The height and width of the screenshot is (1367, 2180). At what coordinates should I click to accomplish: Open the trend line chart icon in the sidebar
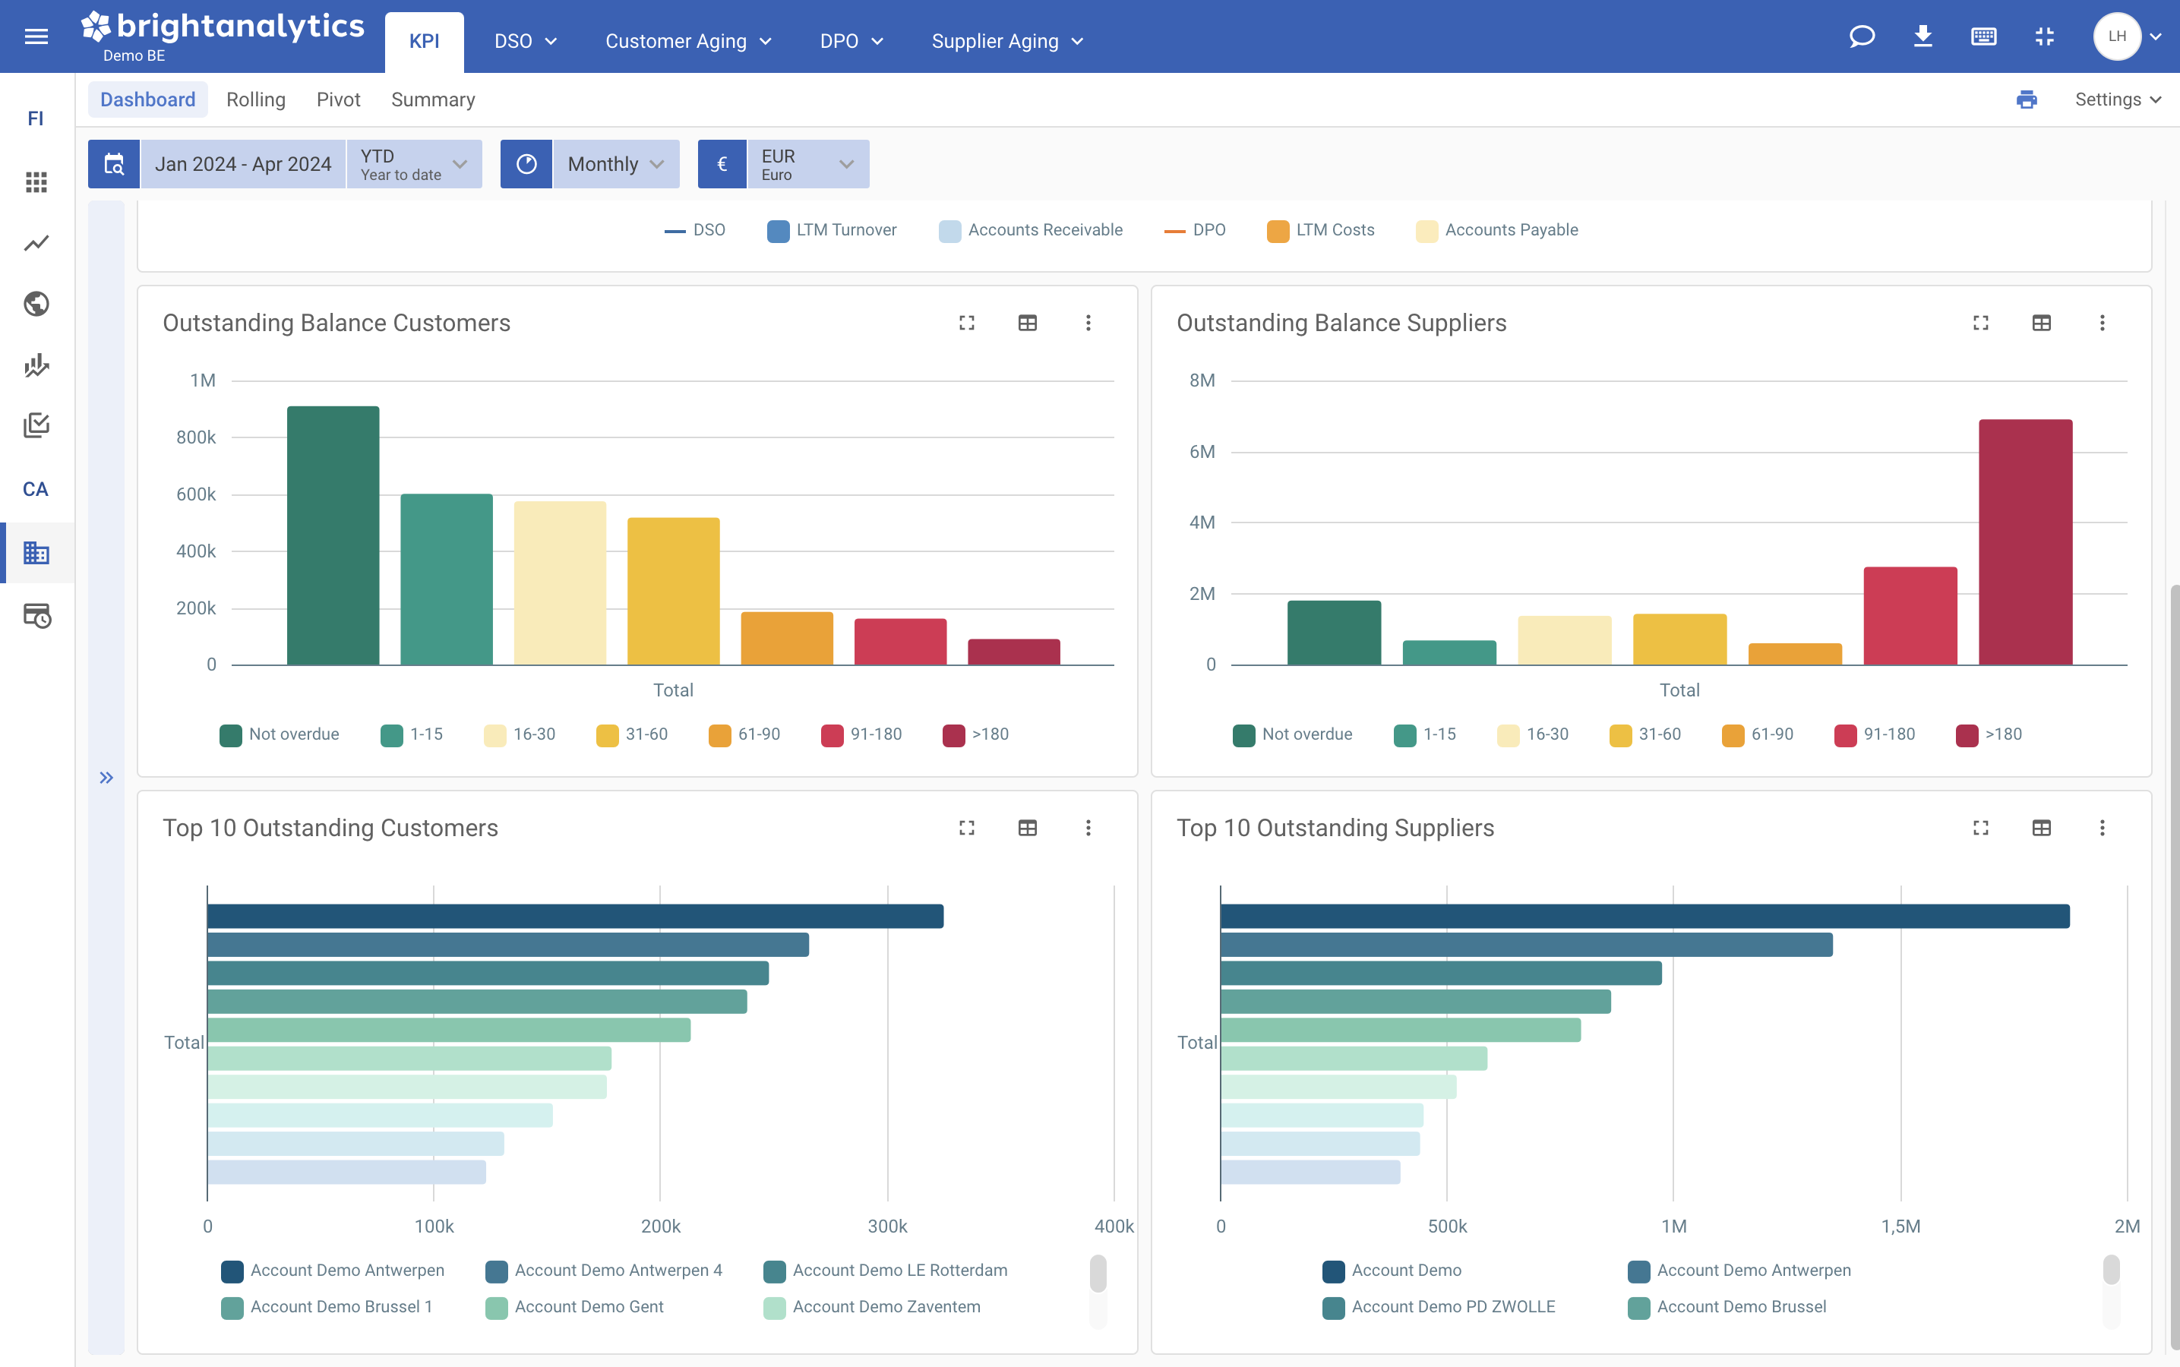[35, 242]
